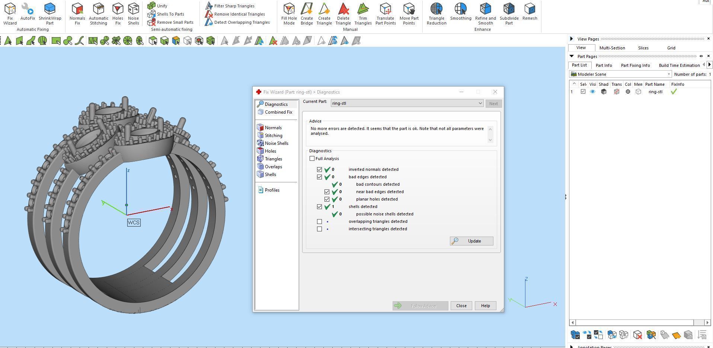The image size is (713, 348).
Task: Activate Move Part Points tool
Action: 409,14
